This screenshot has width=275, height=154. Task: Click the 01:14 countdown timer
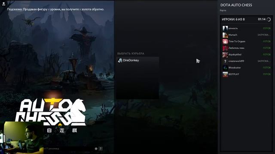(x=262, y=19)
